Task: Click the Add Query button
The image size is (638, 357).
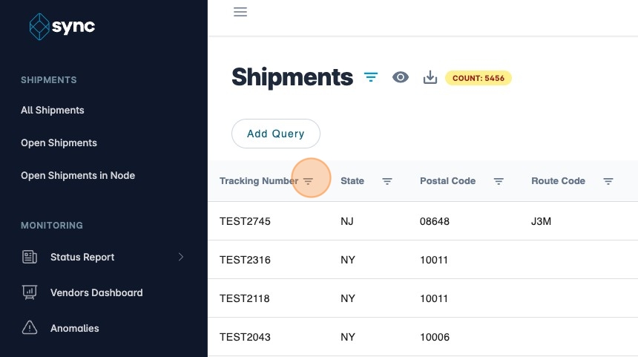Action: pos(276,134)
